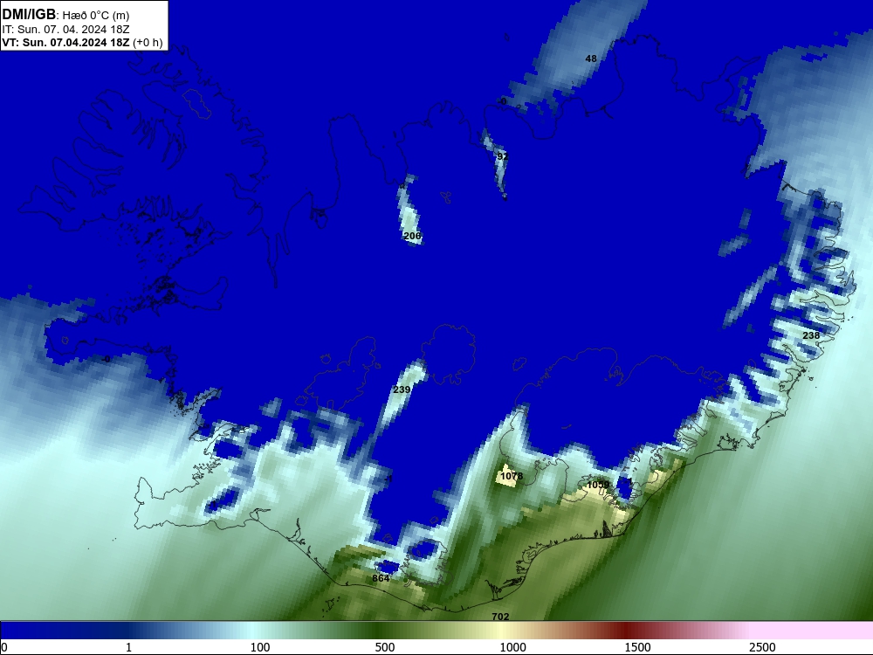Image resolution: width=873 pixels, height=655 pixels.
Task: Click the 1078 value label on the map
Action: (x=512, y=476)
